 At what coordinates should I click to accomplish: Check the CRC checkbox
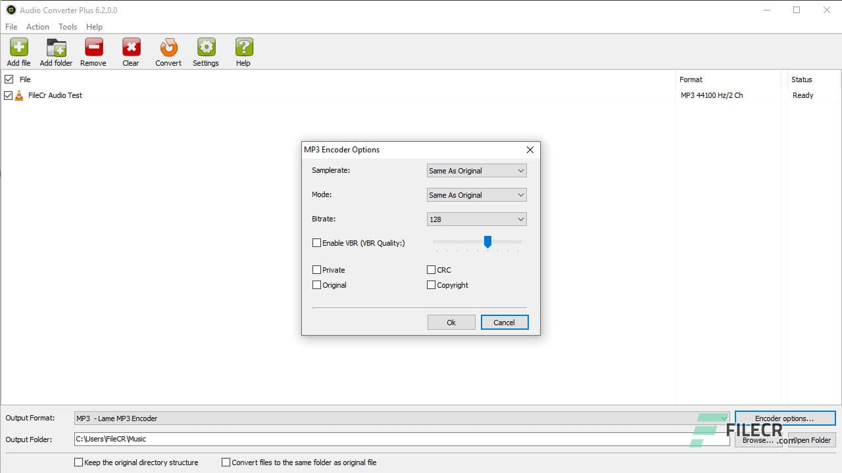point(432,269)
